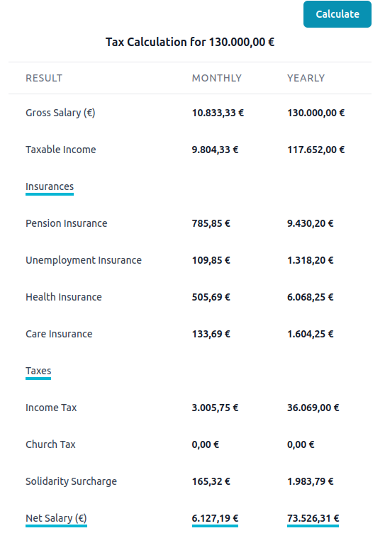Select the Tax Calculation heading text
385x538 pixels.
click(x=190, y=43)
